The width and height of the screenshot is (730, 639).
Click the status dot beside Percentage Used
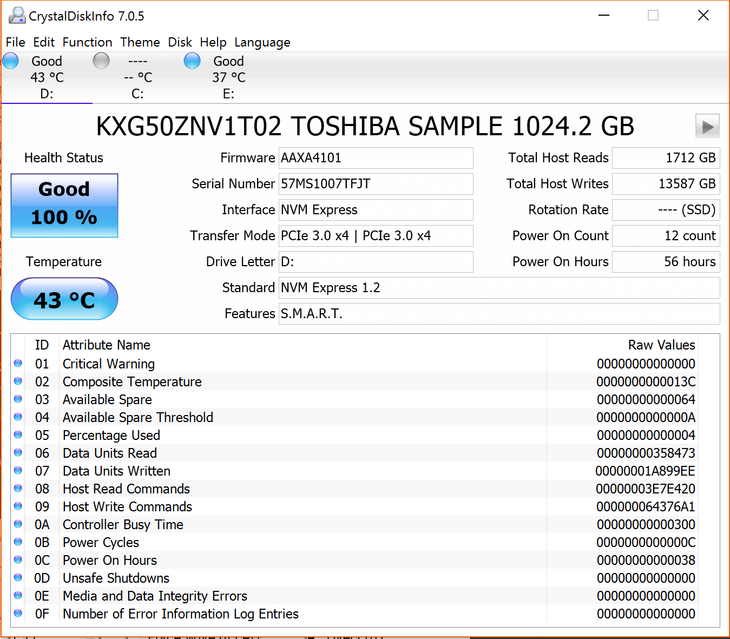[18, 435]
